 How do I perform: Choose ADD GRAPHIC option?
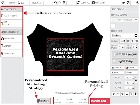pyautogui.click(x=11, y=53)
